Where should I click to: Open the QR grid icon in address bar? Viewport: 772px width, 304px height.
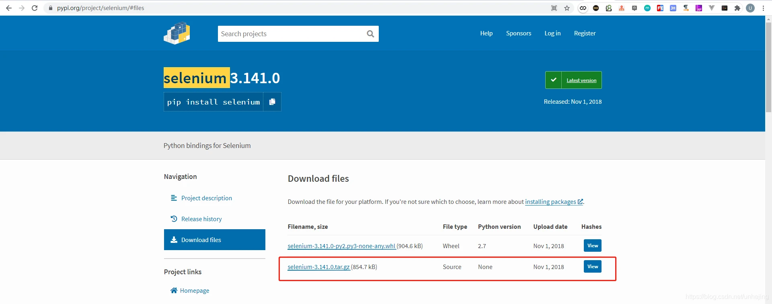554,8
